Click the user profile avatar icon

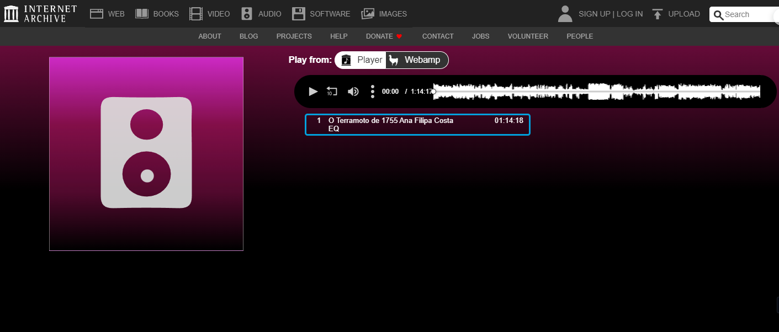(565, 14)
